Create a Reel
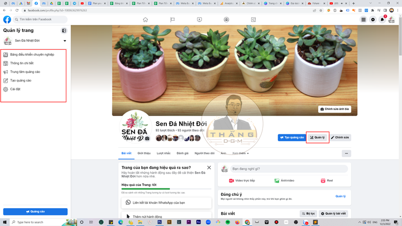The image size is (402, 226). (327, 181)
